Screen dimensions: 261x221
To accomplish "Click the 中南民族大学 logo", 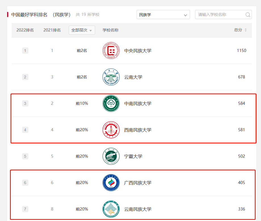I will coord(111,103).
